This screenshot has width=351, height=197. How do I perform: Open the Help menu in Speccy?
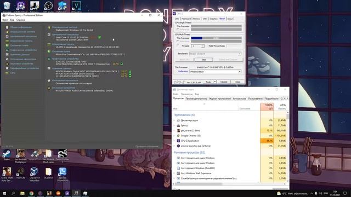pyautogui.click(x=21, y=20)
